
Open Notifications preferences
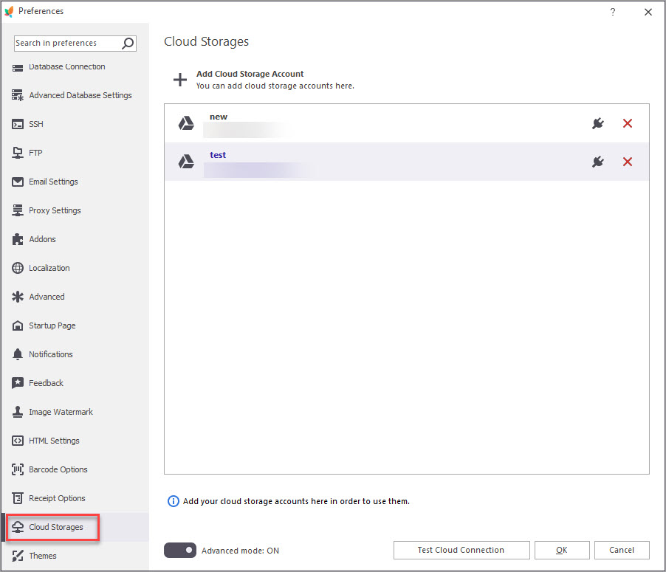coord(75,354)
